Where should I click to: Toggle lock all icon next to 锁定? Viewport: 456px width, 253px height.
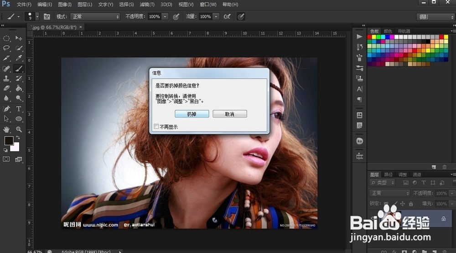point(411,204)
